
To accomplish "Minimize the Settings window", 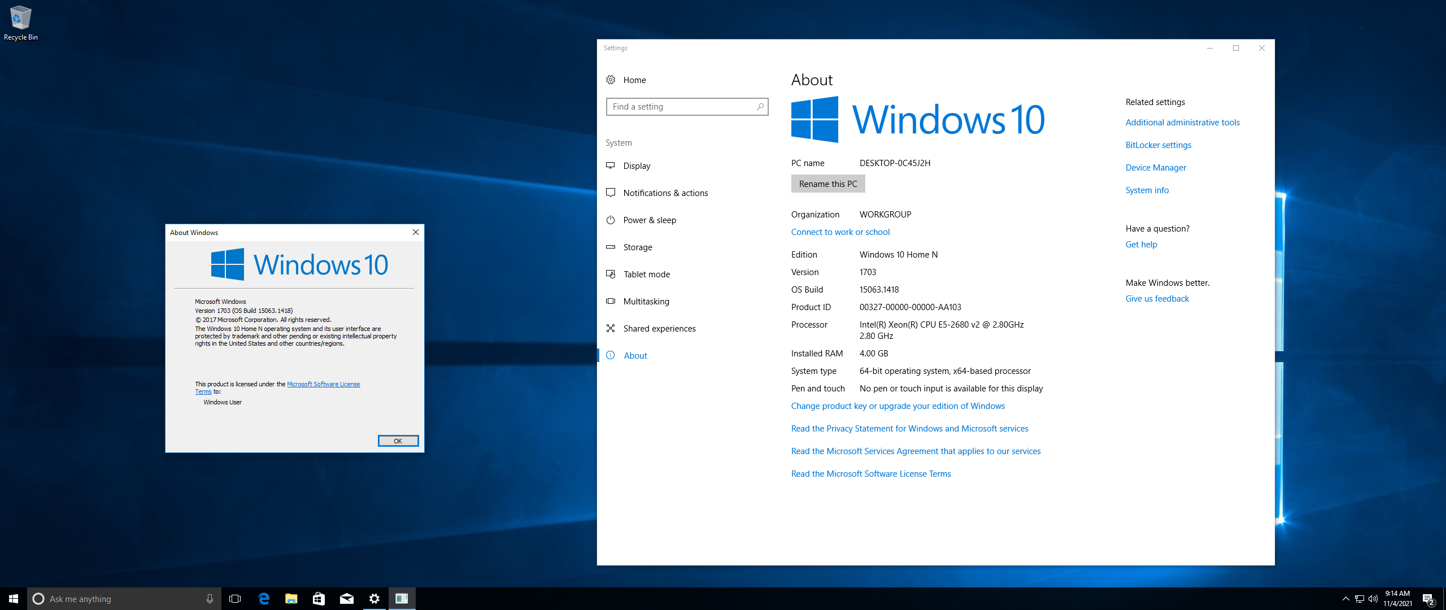I will point(1210,48).
